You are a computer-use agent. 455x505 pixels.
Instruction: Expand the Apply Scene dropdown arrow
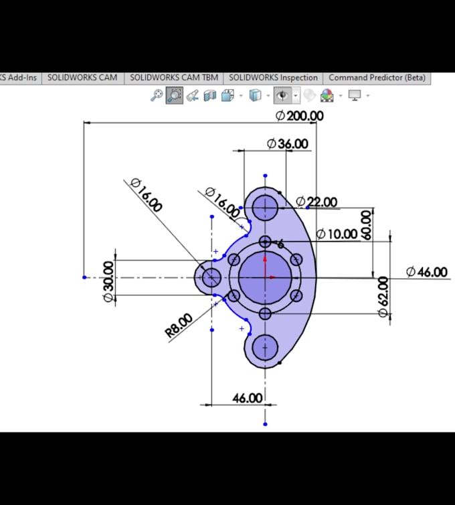341,96
